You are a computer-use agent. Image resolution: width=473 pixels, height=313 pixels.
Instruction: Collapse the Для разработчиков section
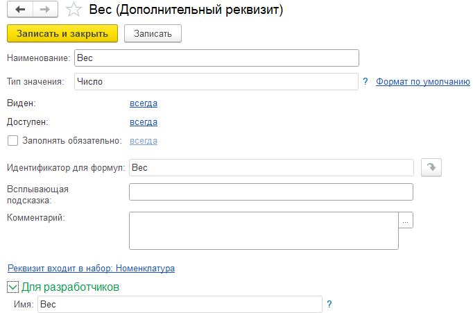[12, 286]
